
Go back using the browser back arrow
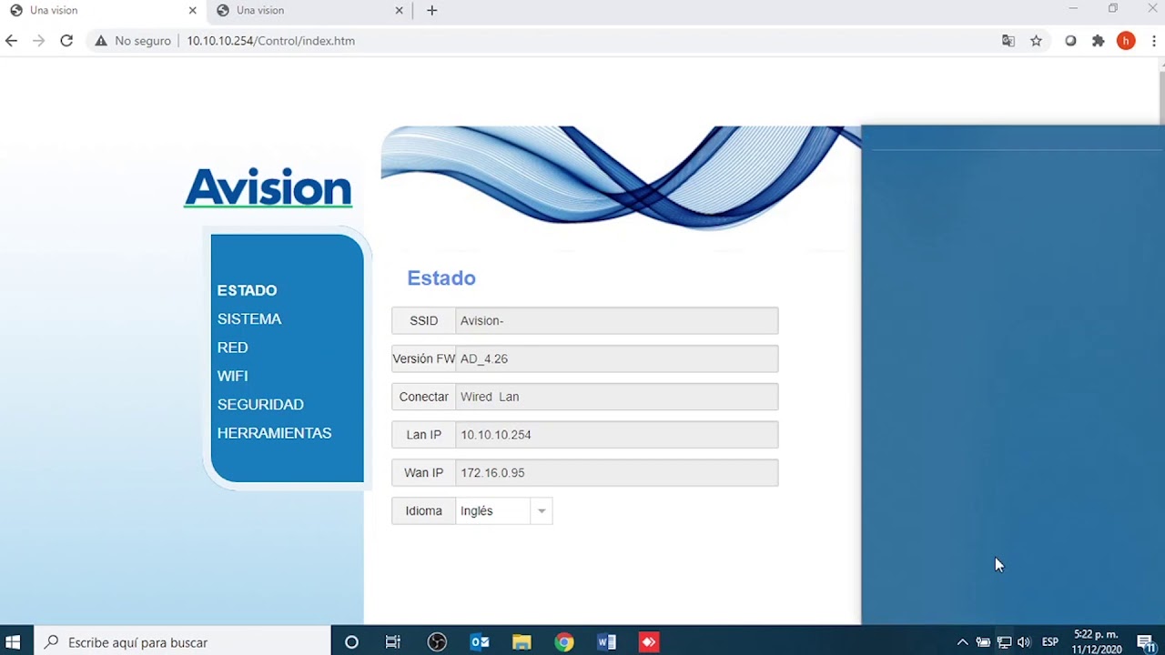pos(11,40)
